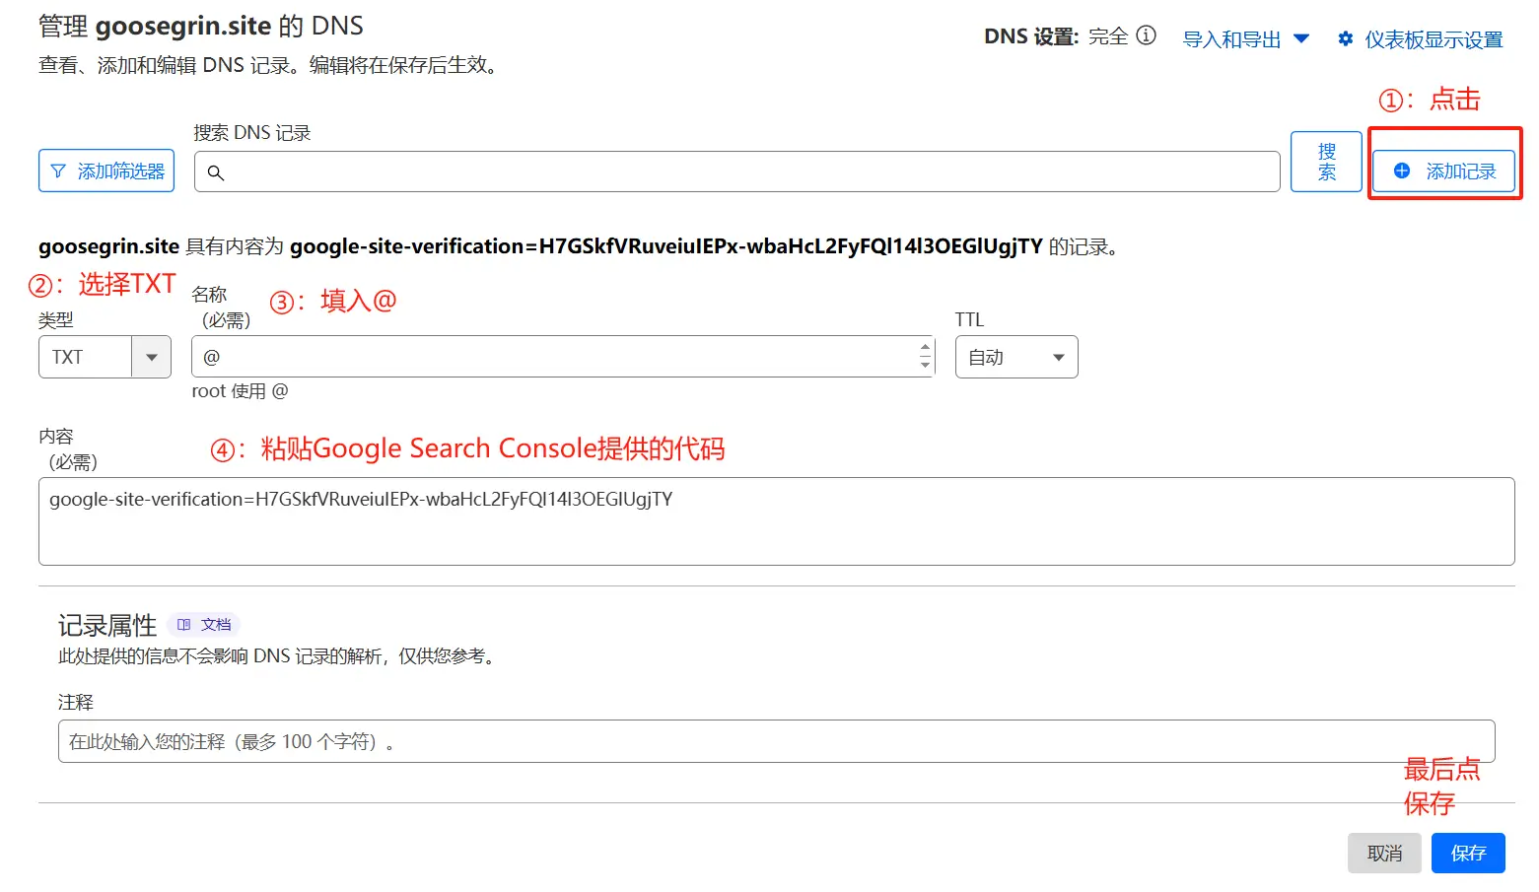Cancel the record edit with 取消

point(1384,854)
